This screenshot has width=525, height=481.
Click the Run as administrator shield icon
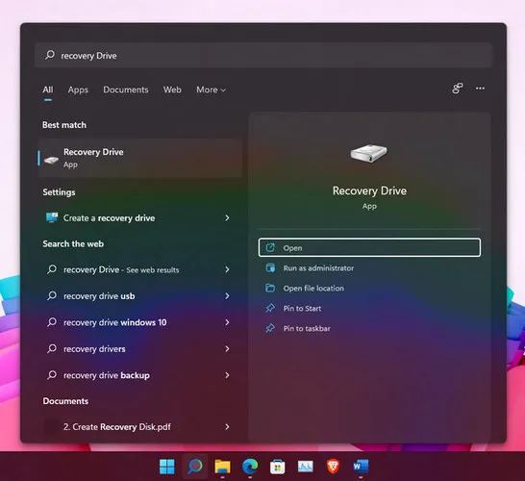[270, 268]
